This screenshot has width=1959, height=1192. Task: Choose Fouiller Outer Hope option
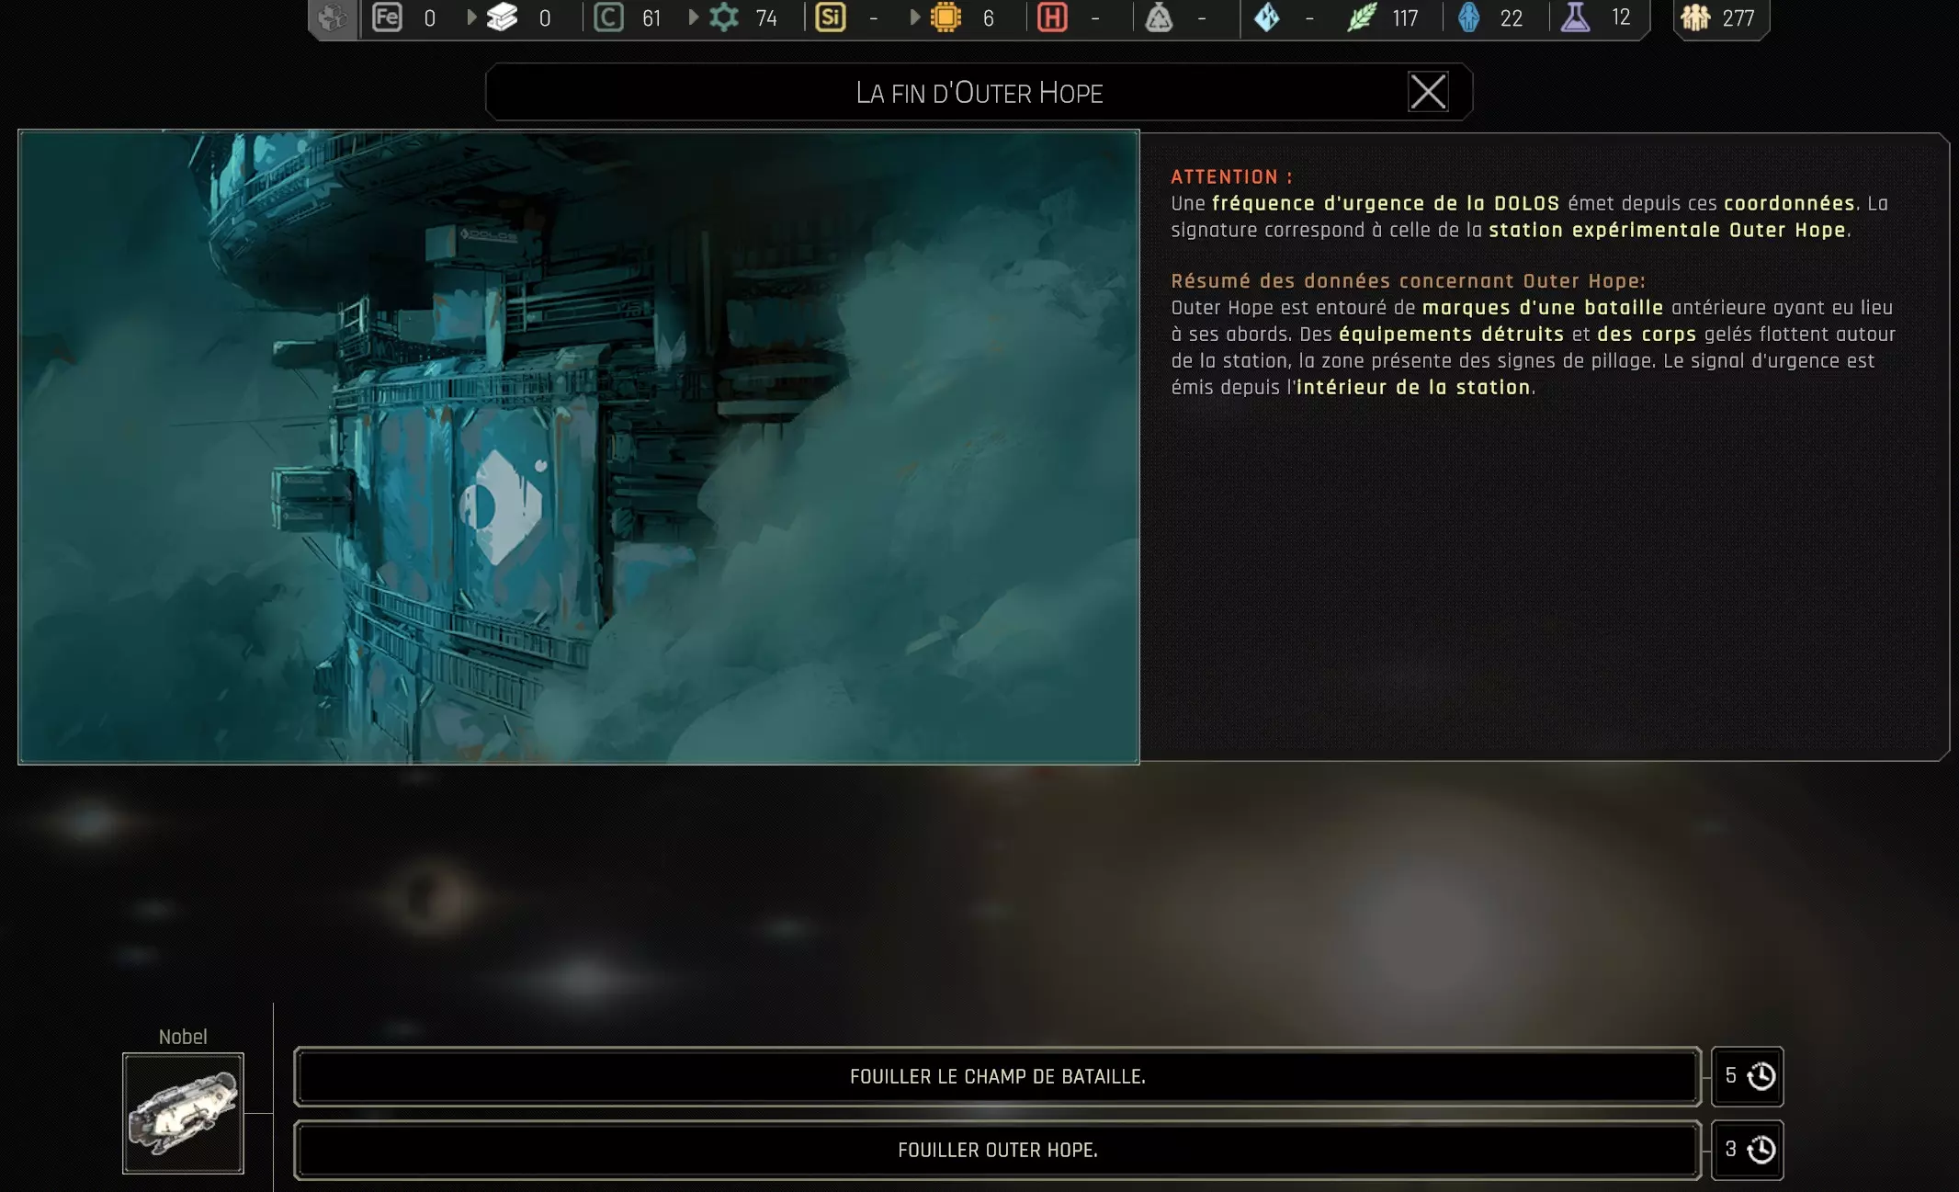[997, 1150]
